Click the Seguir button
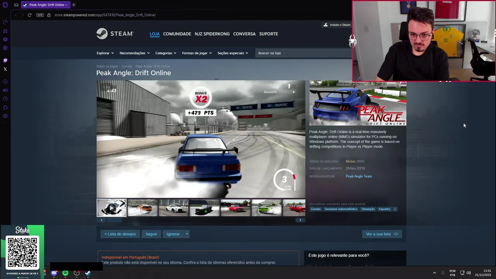Image resolution: width=496 pixels, height=279 pixels. [x=151, y=234]
